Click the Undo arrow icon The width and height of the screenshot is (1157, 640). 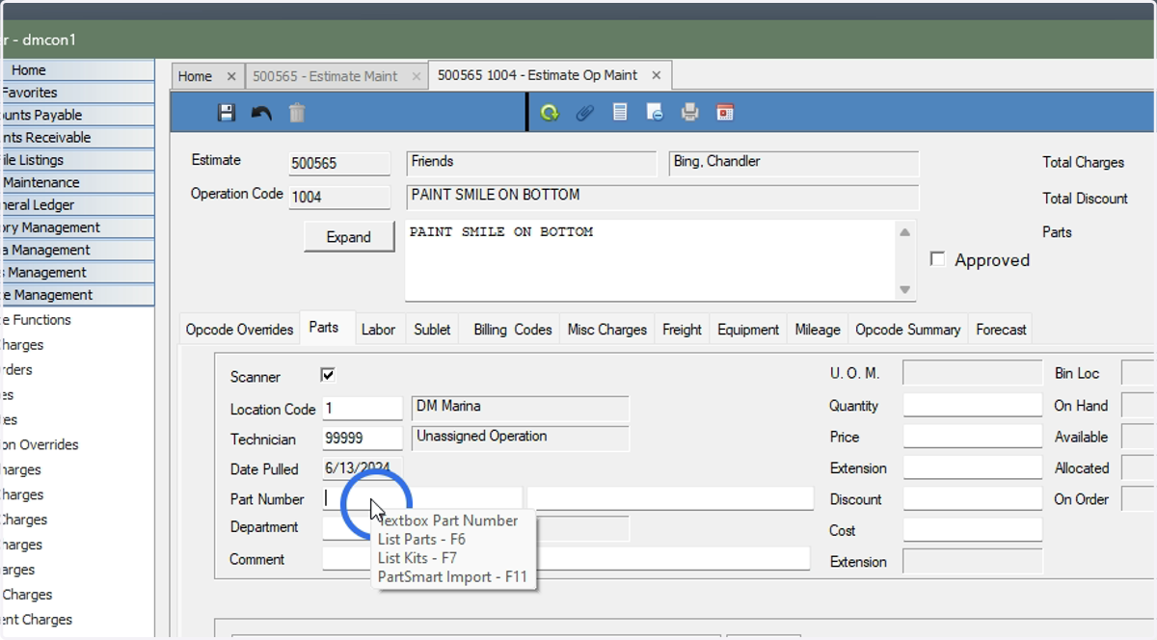tap(261, 113)
